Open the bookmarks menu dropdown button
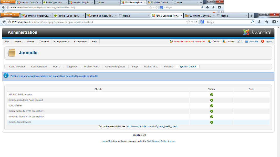 point(275,22)
